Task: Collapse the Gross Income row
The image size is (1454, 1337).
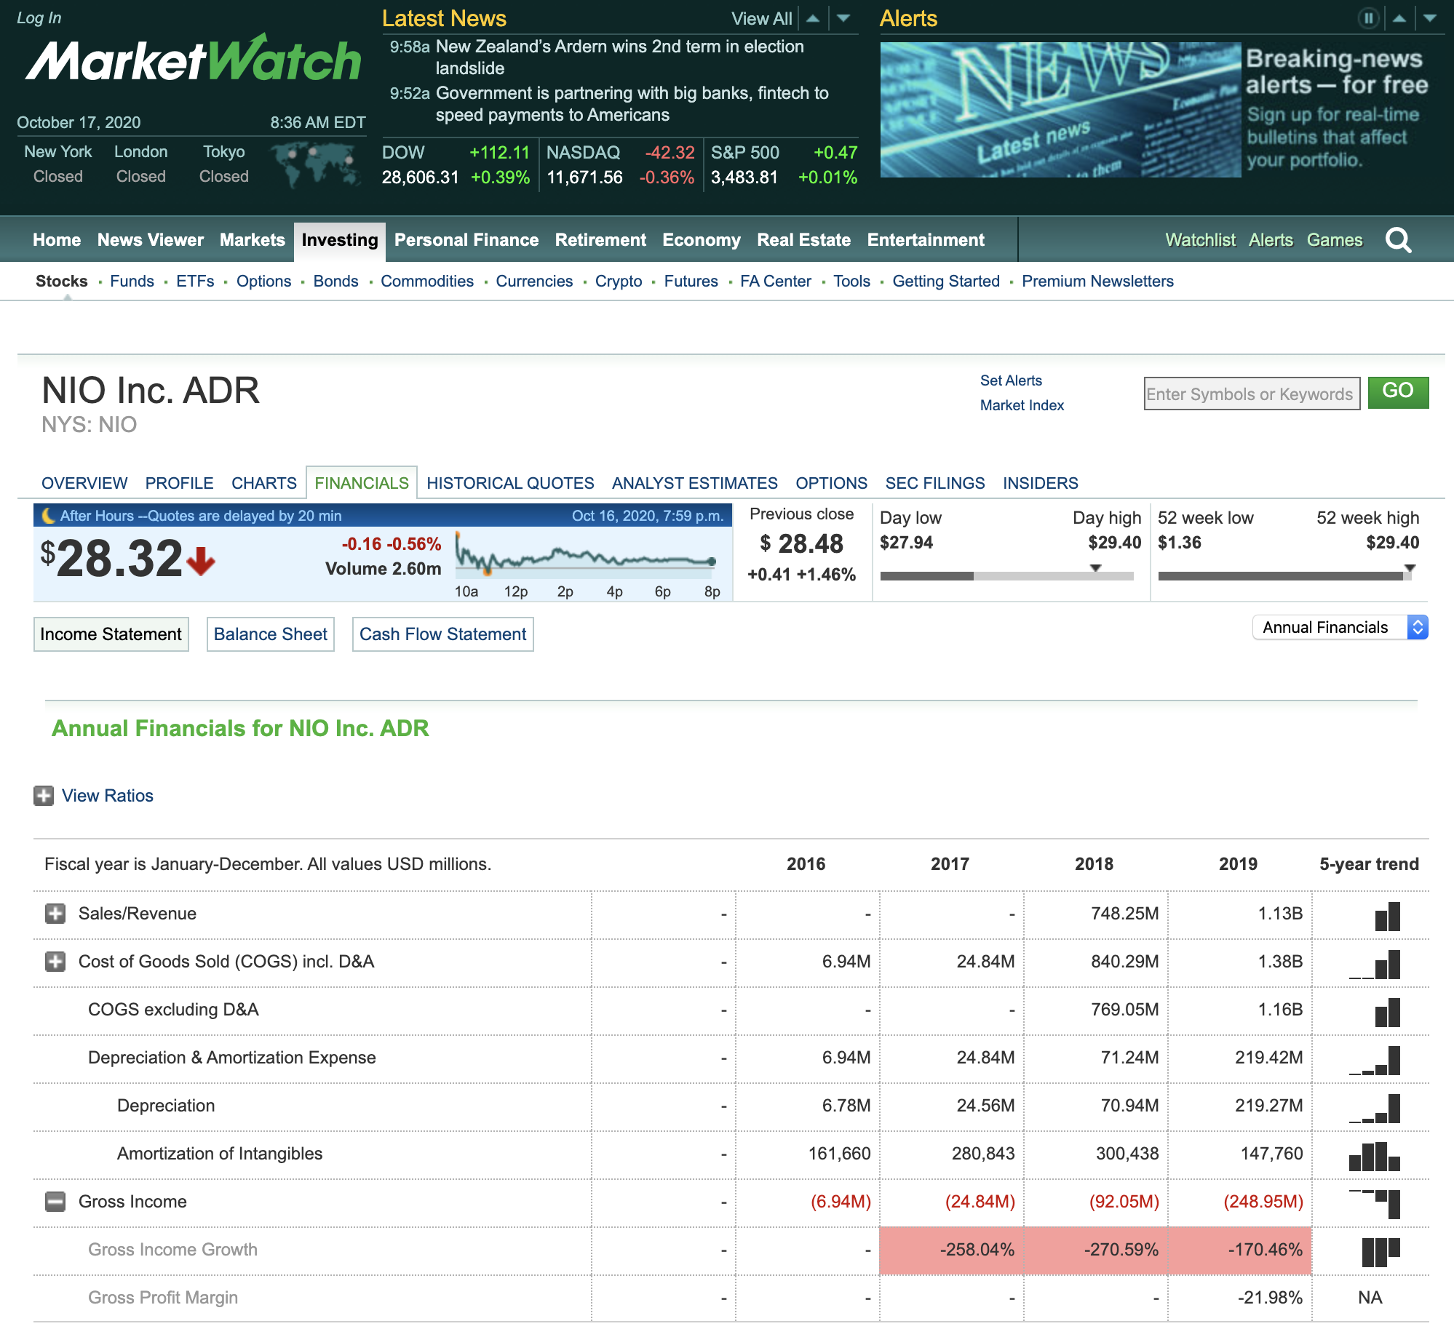Action: 55,1202
